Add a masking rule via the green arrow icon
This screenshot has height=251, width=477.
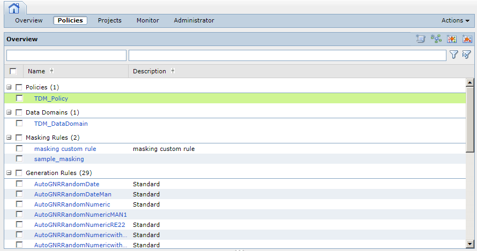[x=451, y=39]
